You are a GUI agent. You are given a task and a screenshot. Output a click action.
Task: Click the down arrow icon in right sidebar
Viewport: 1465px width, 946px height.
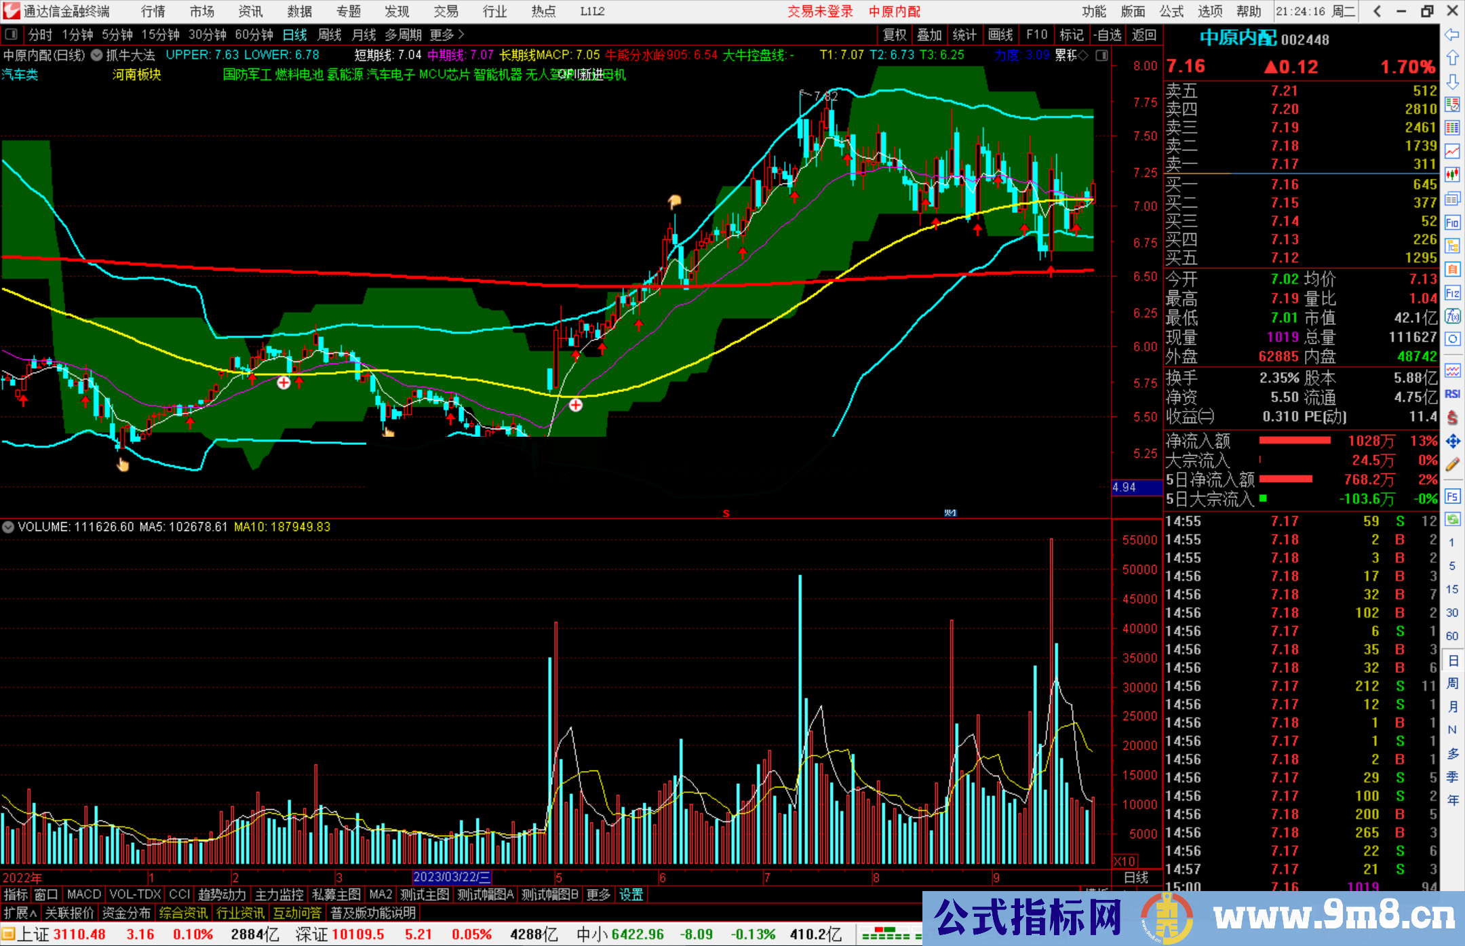click(x=1452, y=81)
